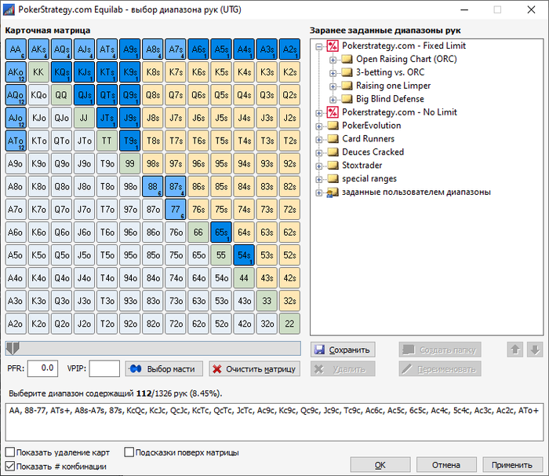Toggle the KK pair cell
549x476 pixels.
38,72
